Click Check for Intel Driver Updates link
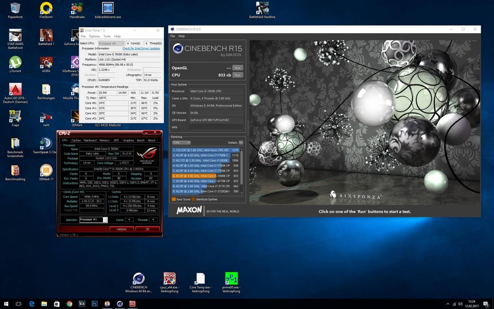This screenshot has height=309, width=494. pyautogui.click(x=141, y=49)
